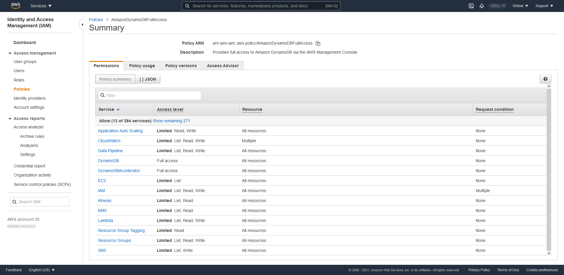Open Application Auto Scaling service link

(120, 131)
